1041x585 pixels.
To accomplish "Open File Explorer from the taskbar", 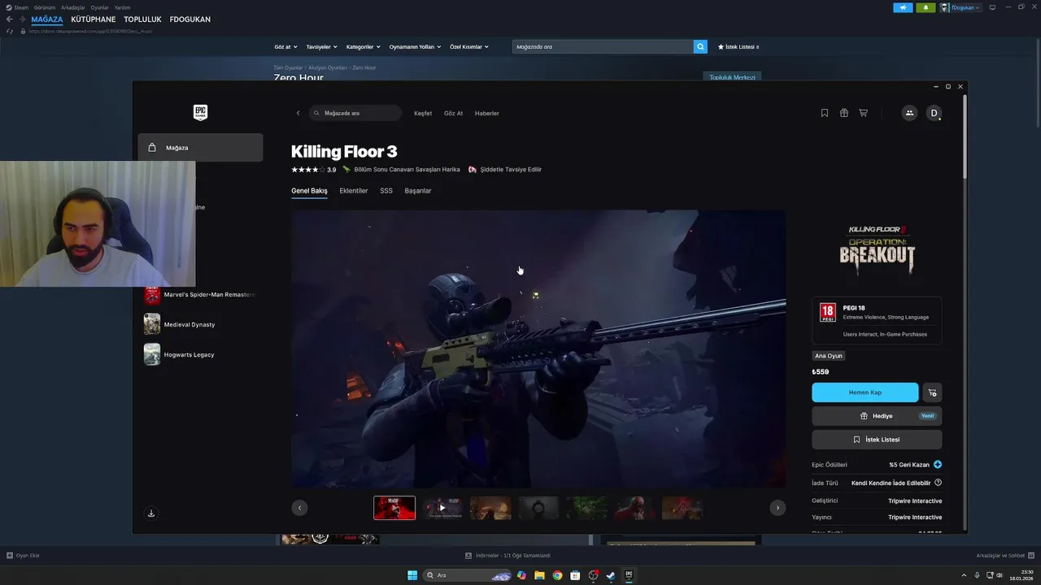I will pyautogui.click(x=539, y=575).
